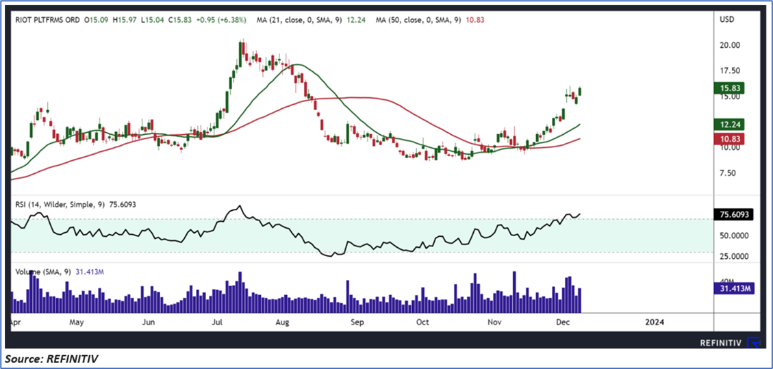Image resolution: width=773 pixels, height=369 pixels.
Task: Click the 7.50 level on price axis
Action: click(x=728, y=173)
